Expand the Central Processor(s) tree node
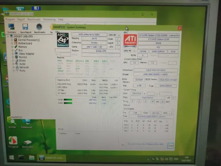This screenshot has height=166, width=221. click(x=12, y=40)
